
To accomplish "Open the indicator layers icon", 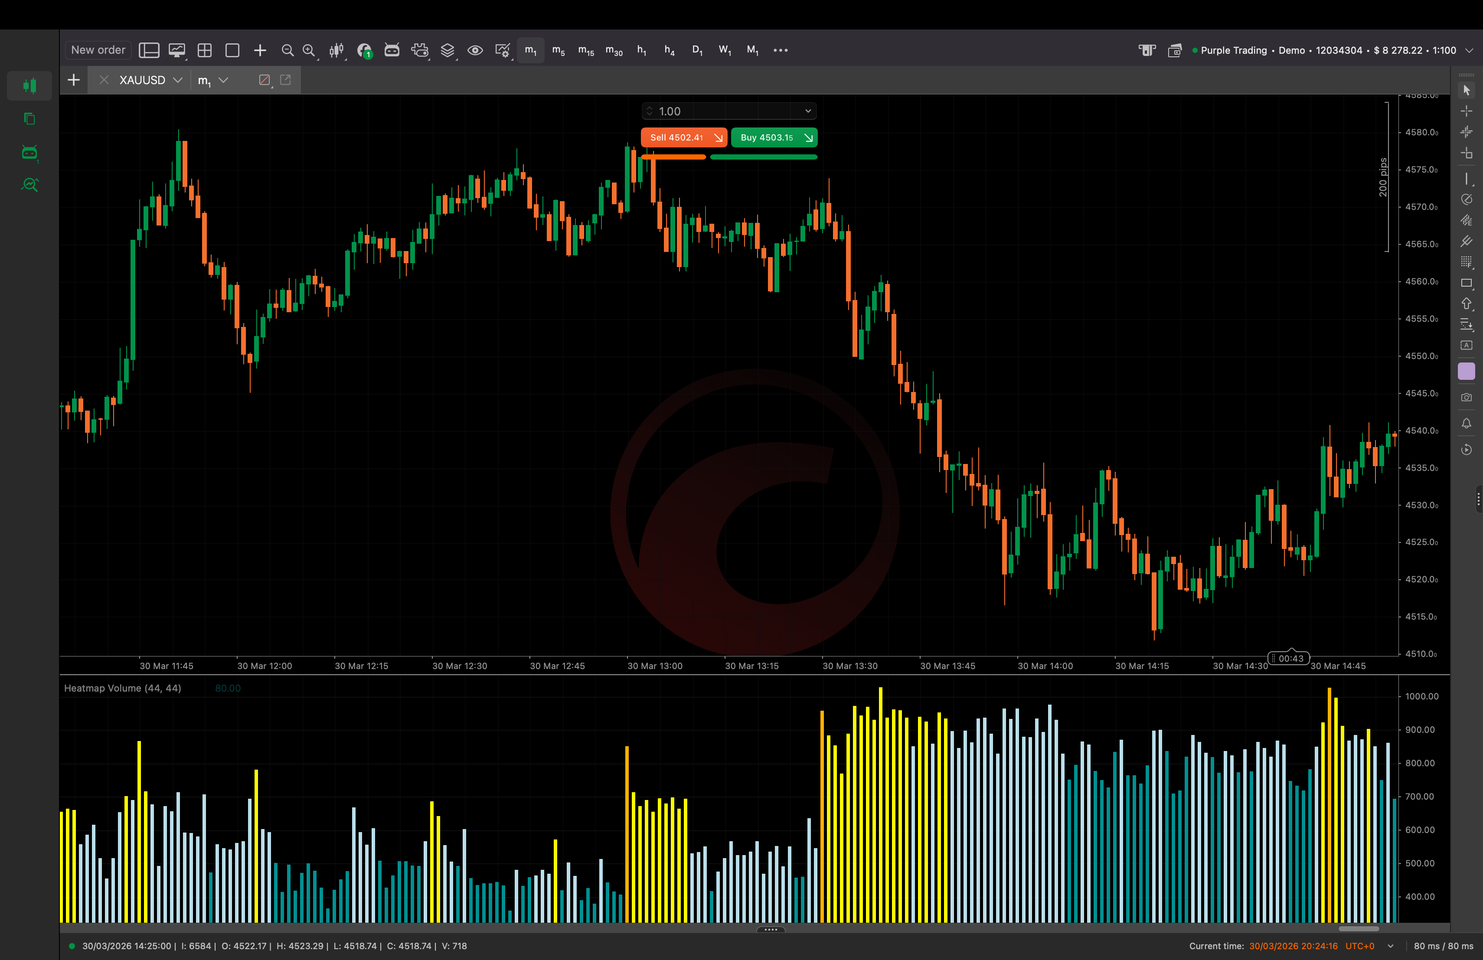I will click(448, 50).
